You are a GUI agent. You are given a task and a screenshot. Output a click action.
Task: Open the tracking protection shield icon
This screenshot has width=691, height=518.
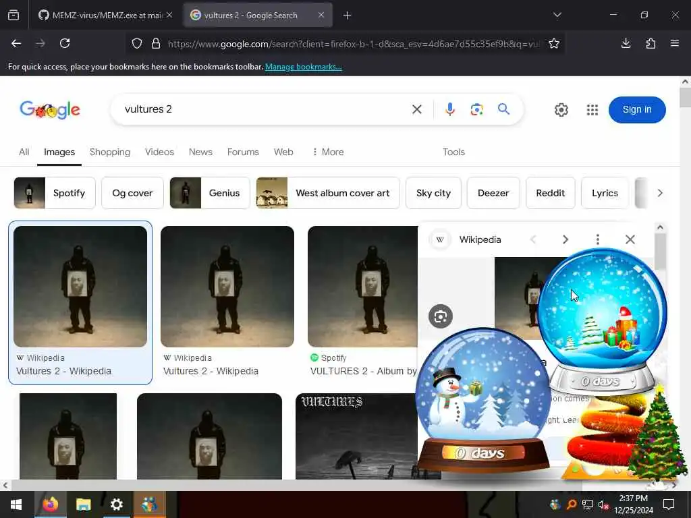[137, 43]
